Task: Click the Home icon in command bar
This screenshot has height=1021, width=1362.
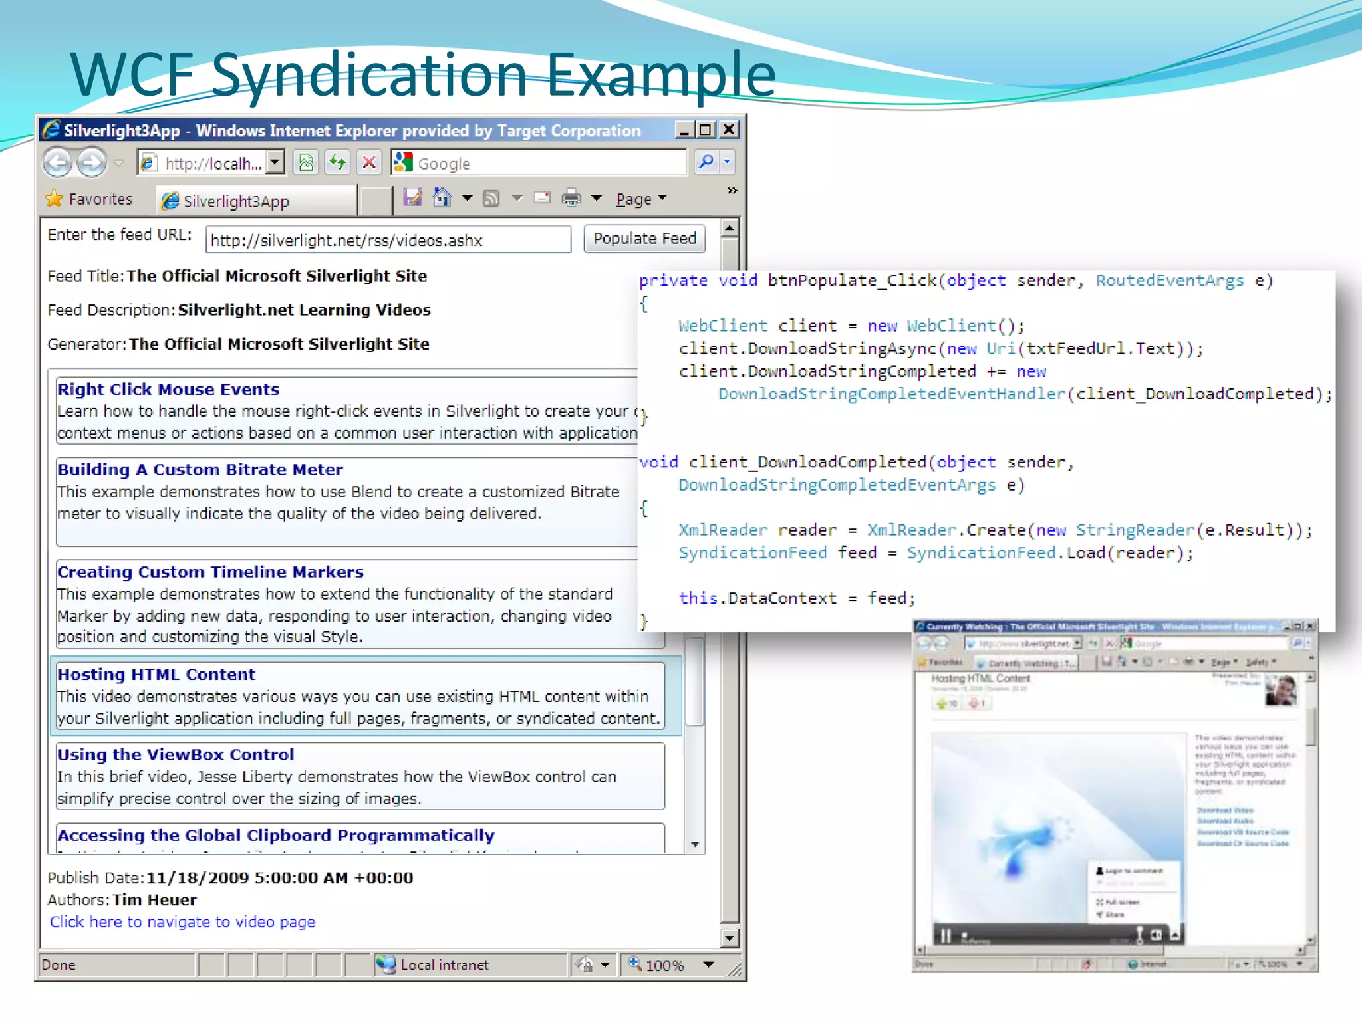Action: (x=442, y=198)
